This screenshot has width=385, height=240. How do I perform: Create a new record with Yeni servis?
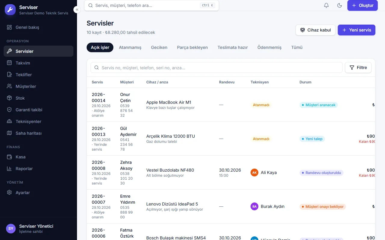tap(356, 30)
